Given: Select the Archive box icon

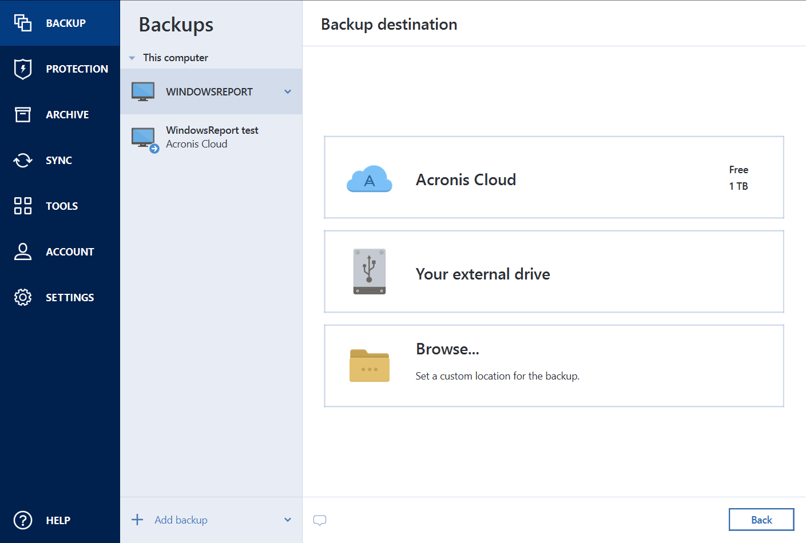Looking at the screenshot, I should pos(23,114).
